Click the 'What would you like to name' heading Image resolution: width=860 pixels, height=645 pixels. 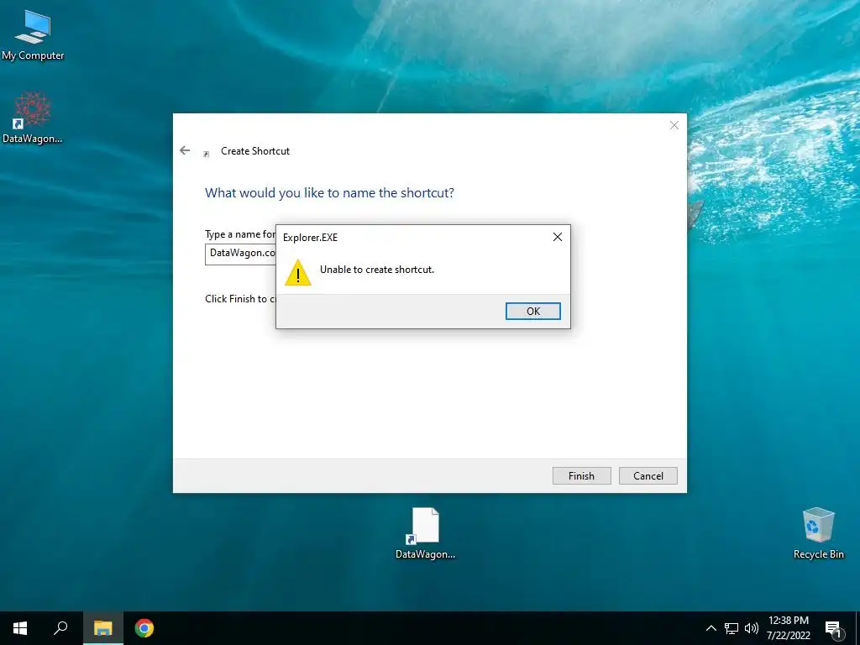329,193
